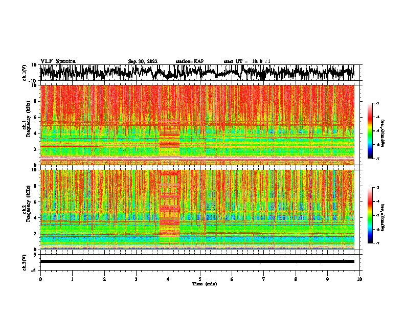Viewport: 405px width, 313px height.
Task: Click the ch.1 voltage waveform trace
Action: 197,73
